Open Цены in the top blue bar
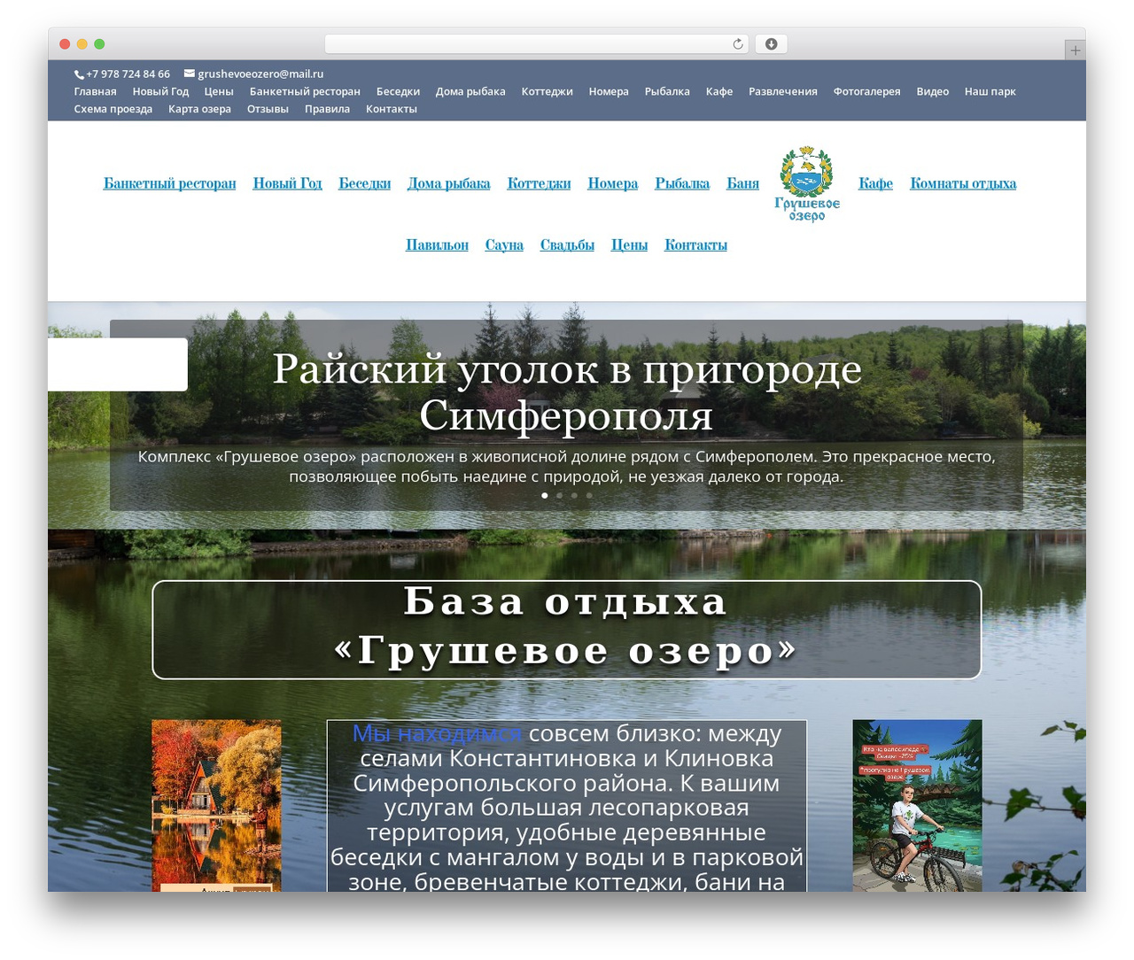Image resolution: width=1134 pixels, height=960 pixels. 219,91
